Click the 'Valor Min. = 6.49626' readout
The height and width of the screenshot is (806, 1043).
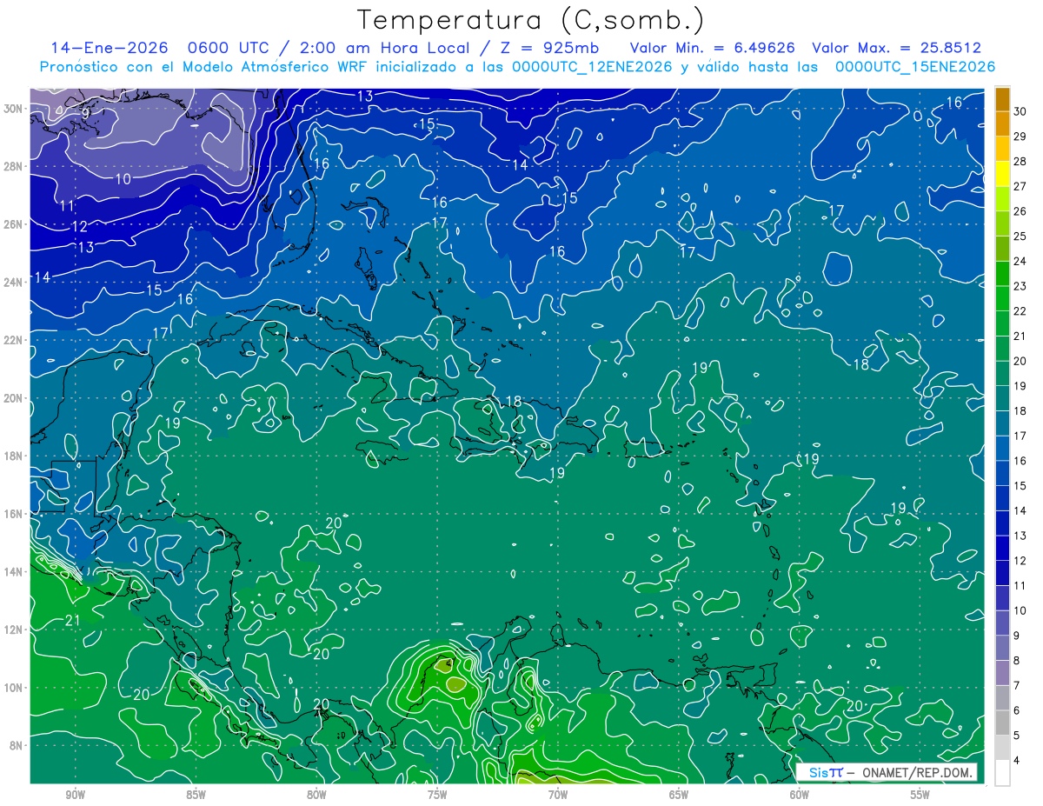tap(712, 48)
